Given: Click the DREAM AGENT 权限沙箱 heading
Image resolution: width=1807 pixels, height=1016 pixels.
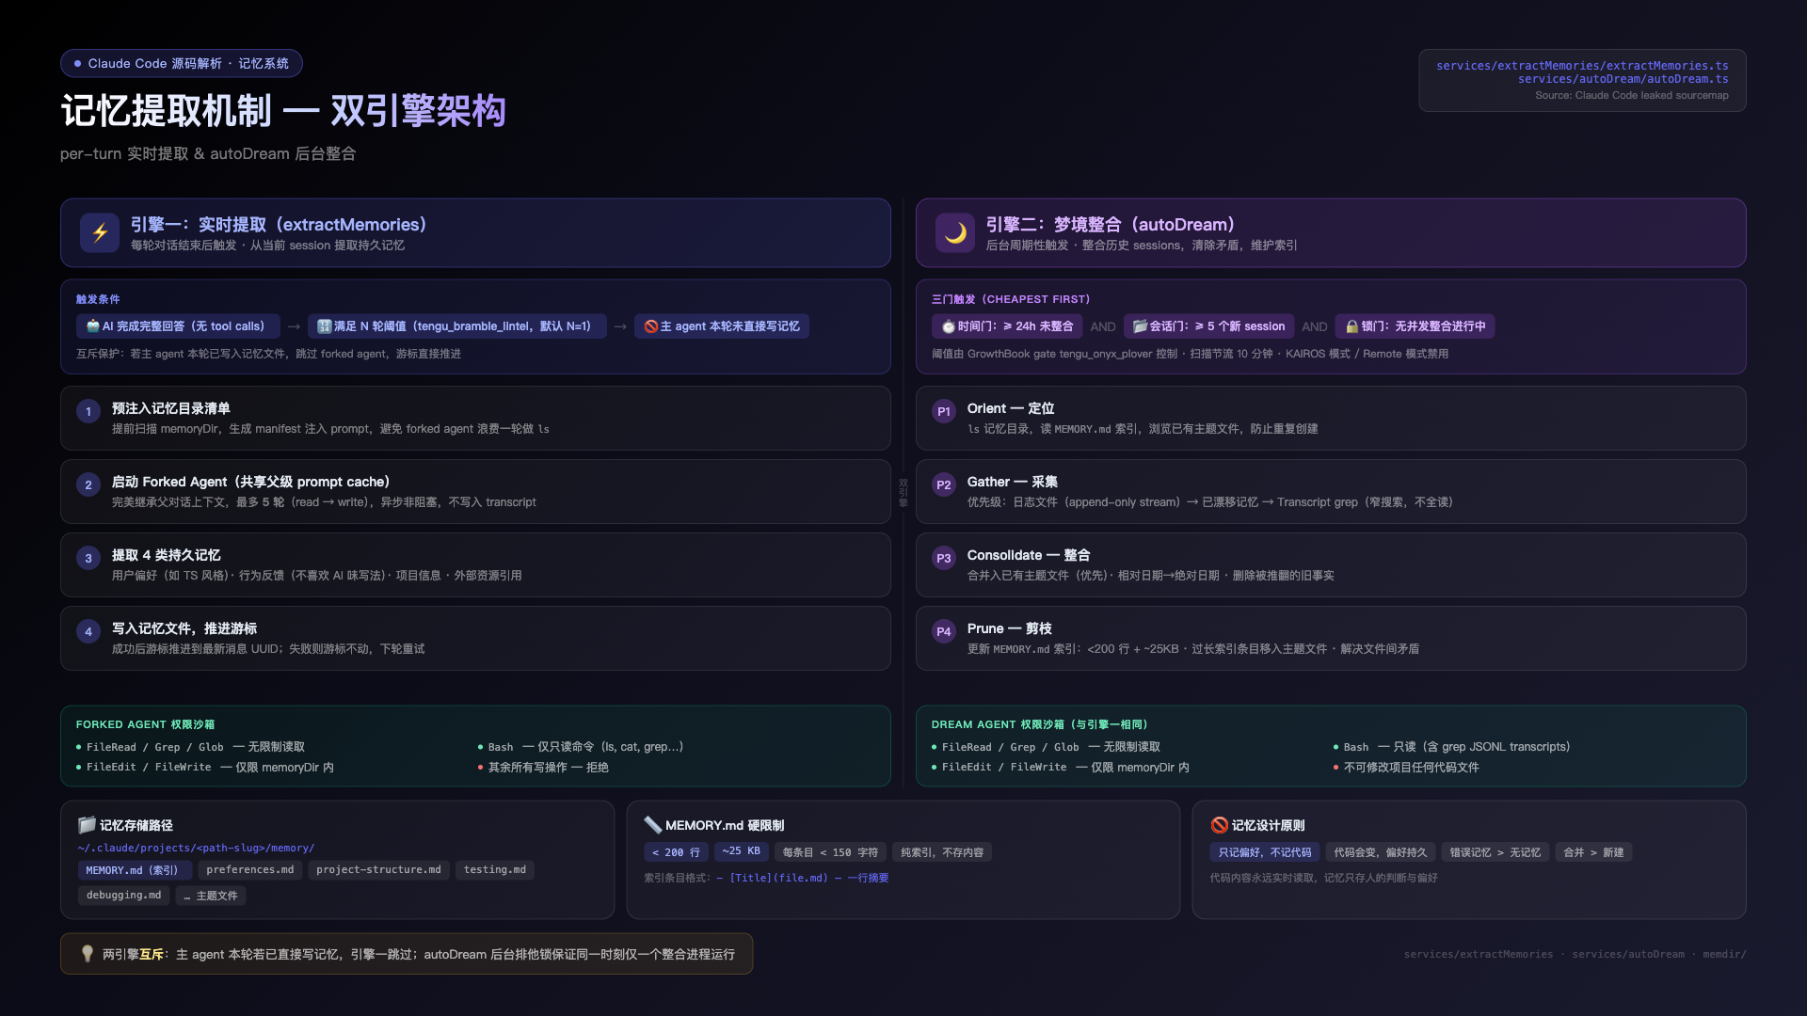Looking at the screenshot, I should 1039,724.
